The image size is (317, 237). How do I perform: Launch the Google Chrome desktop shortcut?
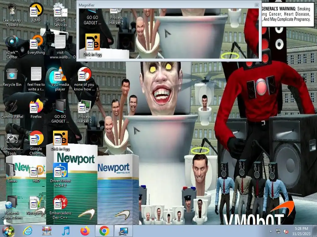36,143
